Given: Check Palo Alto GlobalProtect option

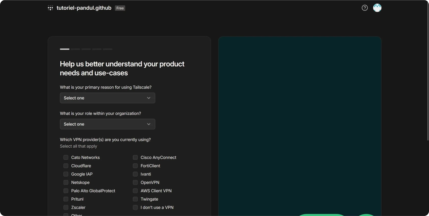Looking at the screenshot, I should click(x=66, y=191).
